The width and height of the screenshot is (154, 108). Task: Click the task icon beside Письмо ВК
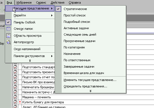[15, 82]
